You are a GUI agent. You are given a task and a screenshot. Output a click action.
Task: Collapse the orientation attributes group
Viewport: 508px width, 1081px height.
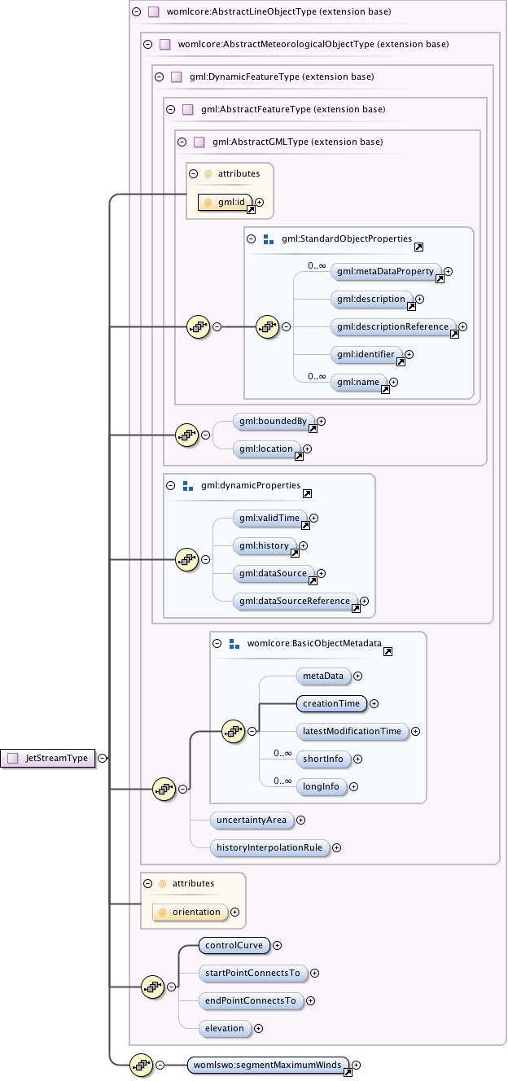click(x=147, y=883)
